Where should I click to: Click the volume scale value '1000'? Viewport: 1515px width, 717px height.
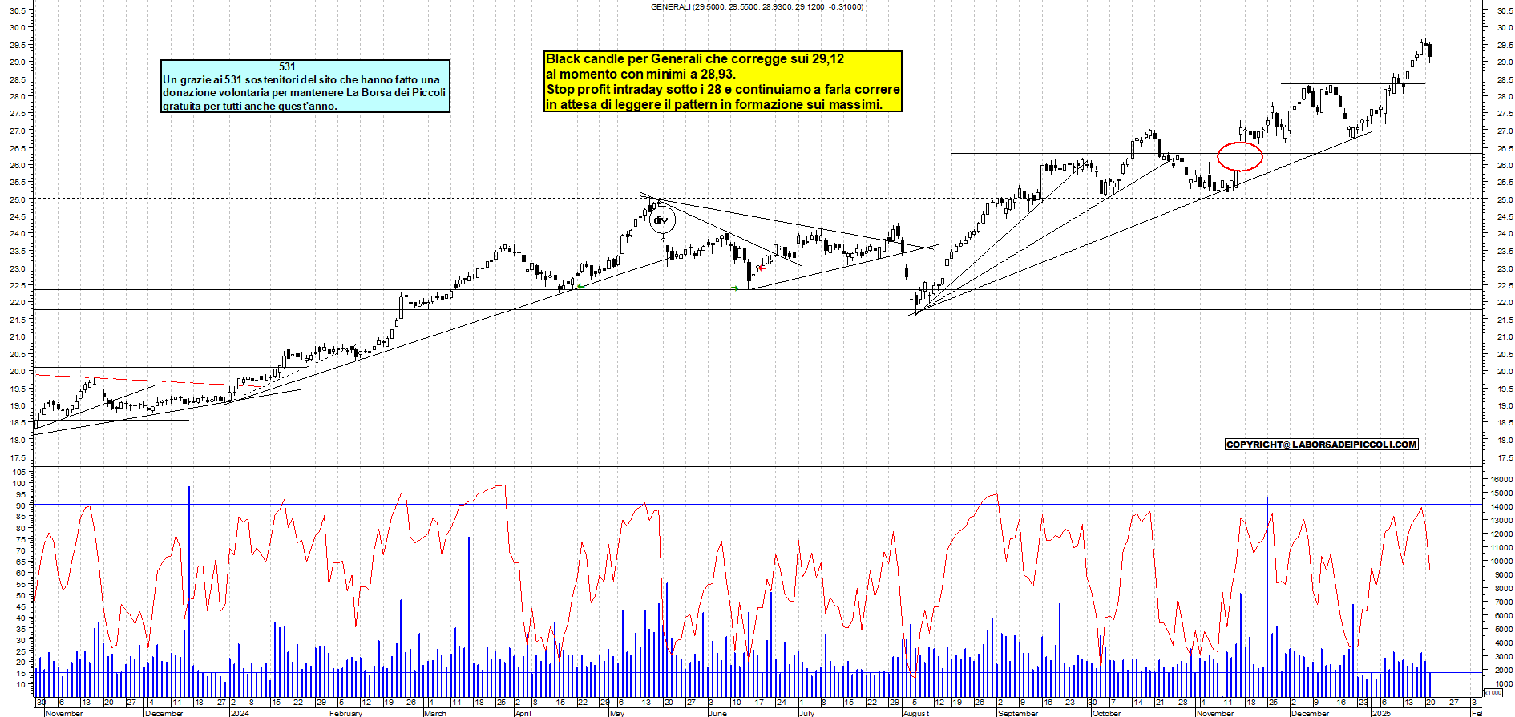click(x=1503, y=684)
